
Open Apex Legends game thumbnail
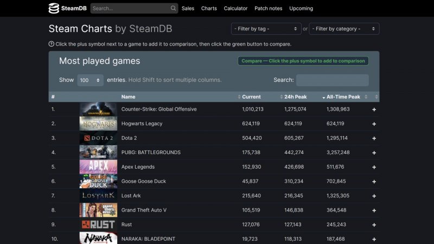98,166
